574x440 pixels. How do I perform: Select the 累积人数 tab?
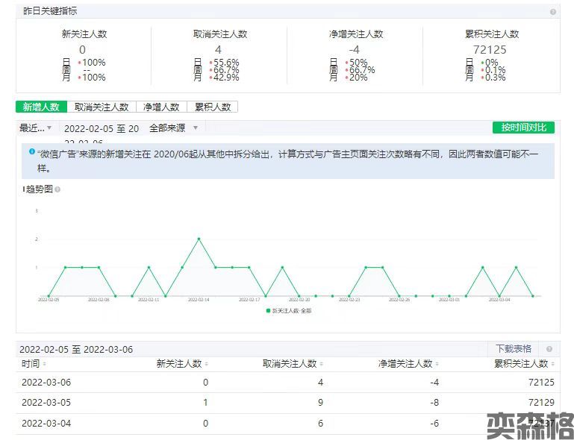(x=213, y=107)
